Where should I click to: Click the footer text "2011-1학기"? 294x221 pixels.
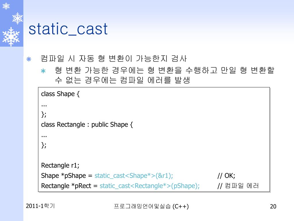tap(40, 206)
